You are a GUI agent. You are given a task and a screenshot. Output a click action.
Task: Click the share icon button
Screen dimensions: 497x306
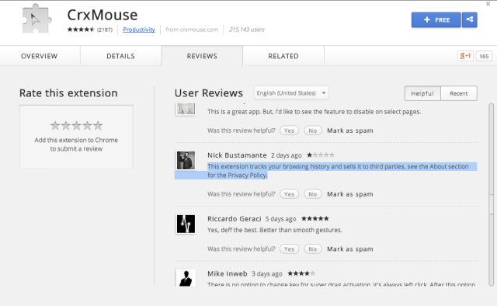[469, 19]
